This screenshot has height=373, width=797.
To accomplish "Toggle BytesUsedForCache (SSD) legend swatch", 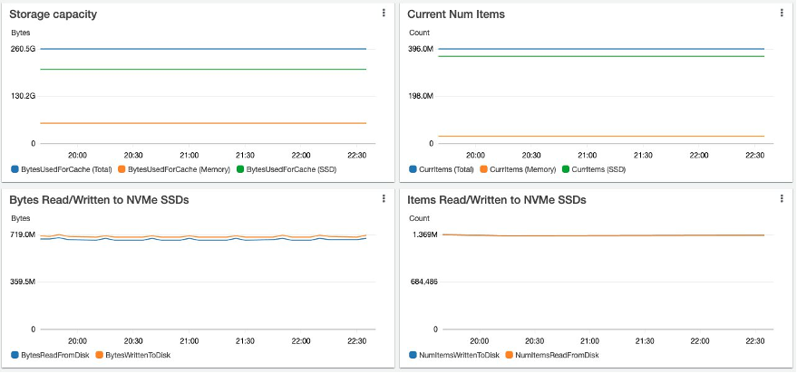I will click(240, 169).
